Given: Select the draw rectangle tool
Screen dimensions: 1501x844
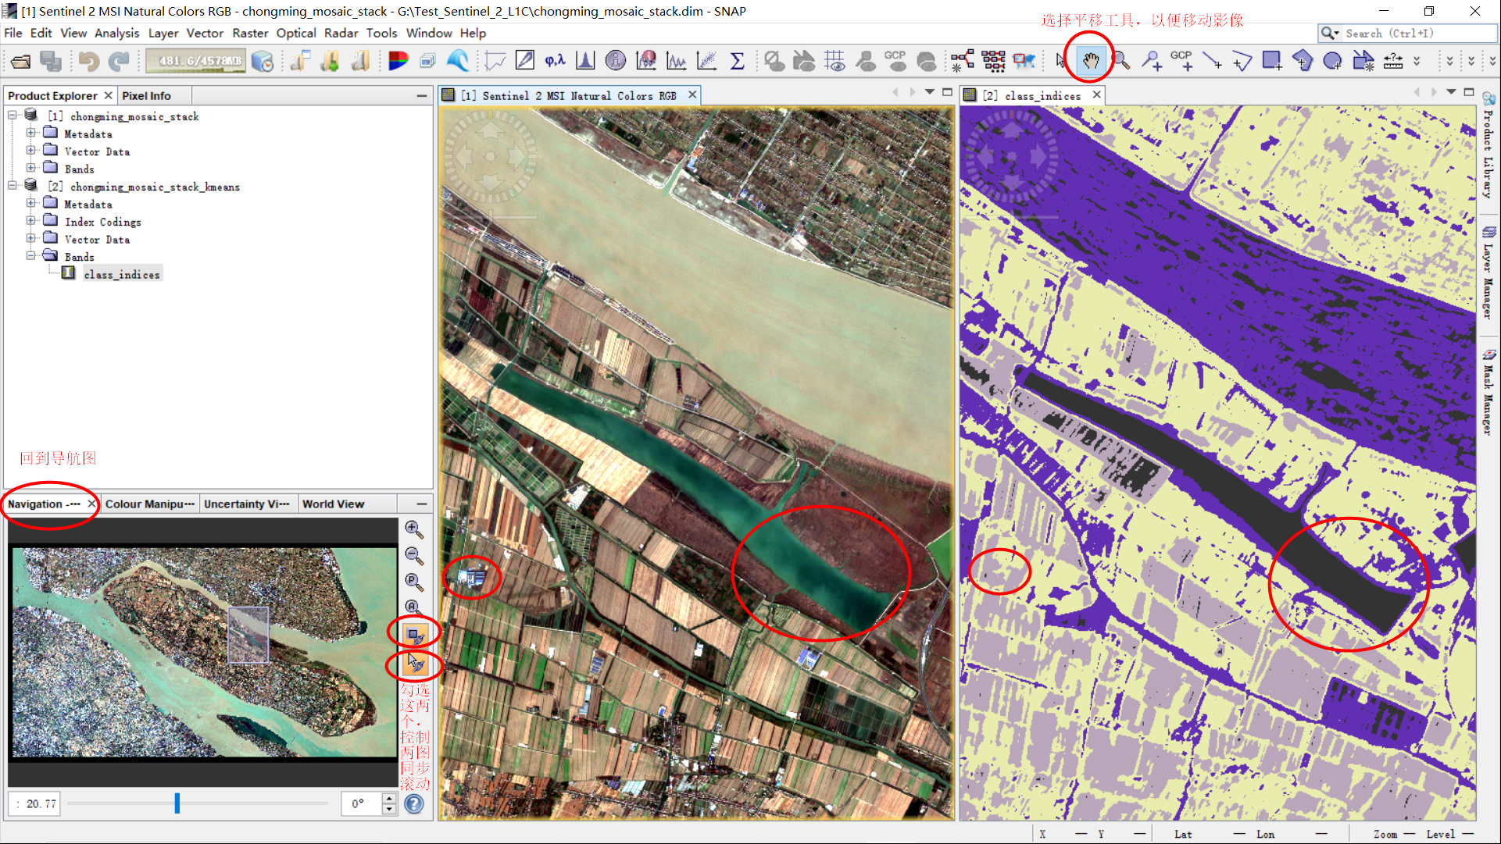Looking at the screenshot, I should 1271,60.
